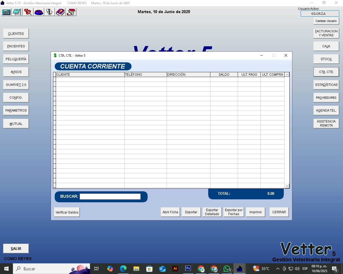This screenshot has height=274, width=343.
Task: Open AGENDA TEL. button
Action: pos(326,110)
